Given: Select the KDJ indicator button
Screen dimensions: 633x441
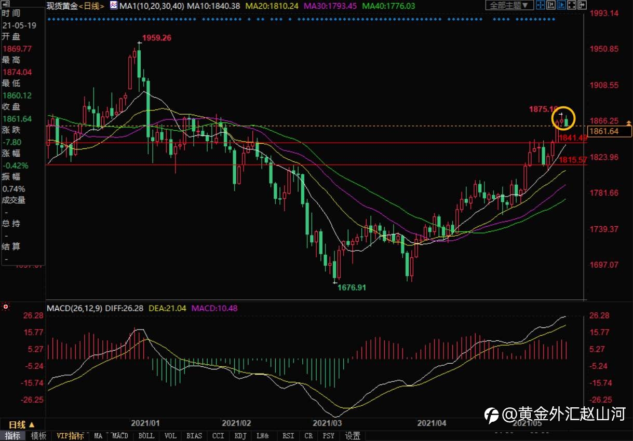Looking at the screenshot, I should click(240, 436).
